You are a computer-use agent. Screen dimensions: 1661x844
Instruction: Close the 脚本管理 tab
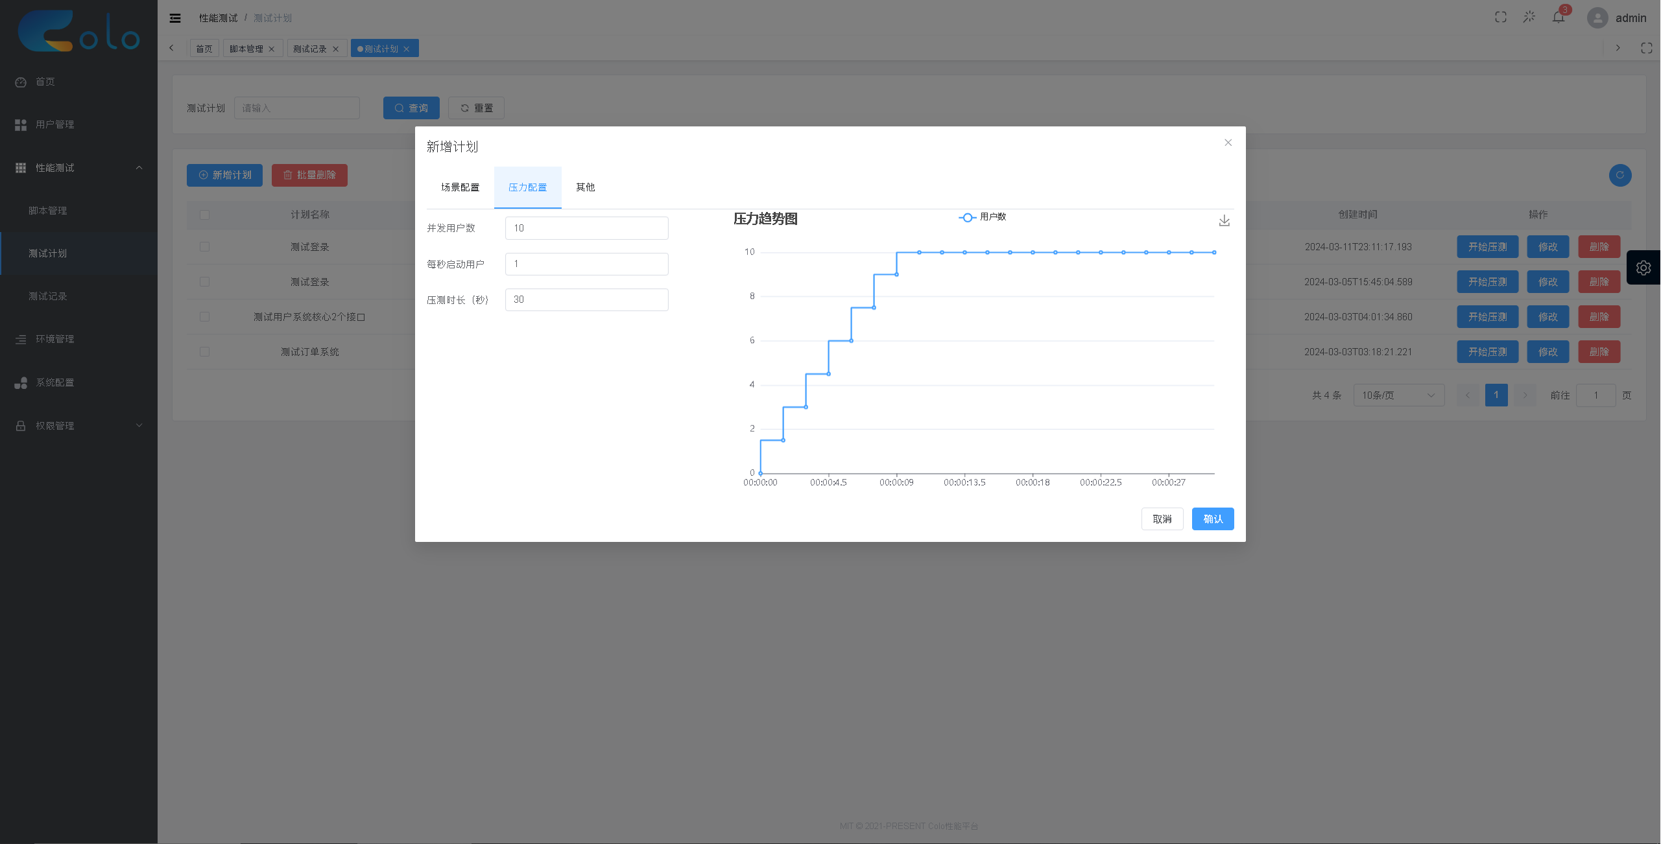pyautogui.click(x=272, y=49)
